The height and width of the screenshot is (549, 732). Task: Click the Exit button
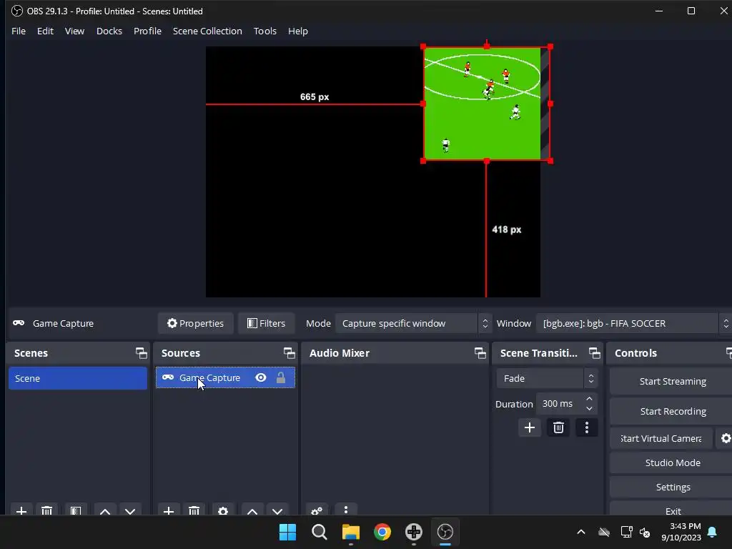(x=672, y=509)
